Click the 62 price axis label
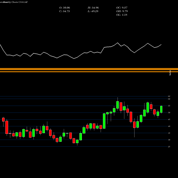The width and height of the screenshot is (178, 178). coord(169,96)
